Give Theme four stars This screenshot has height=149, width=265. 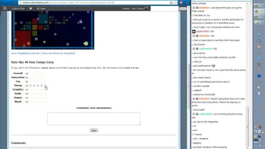click(41, 86)
